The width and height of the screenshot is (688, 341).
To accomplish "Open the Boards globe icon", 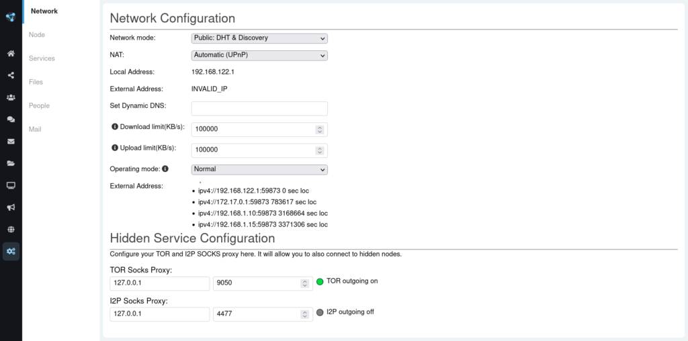I will (11, 229).
